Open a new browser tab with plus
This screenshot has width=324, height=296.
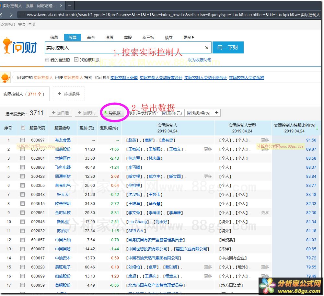click(x=70, y=6)
